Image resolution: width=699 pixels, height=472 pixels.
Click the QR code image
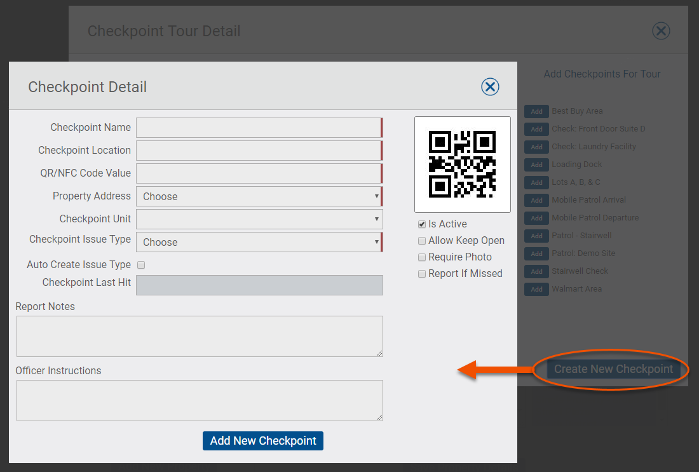tap(462, 164)
